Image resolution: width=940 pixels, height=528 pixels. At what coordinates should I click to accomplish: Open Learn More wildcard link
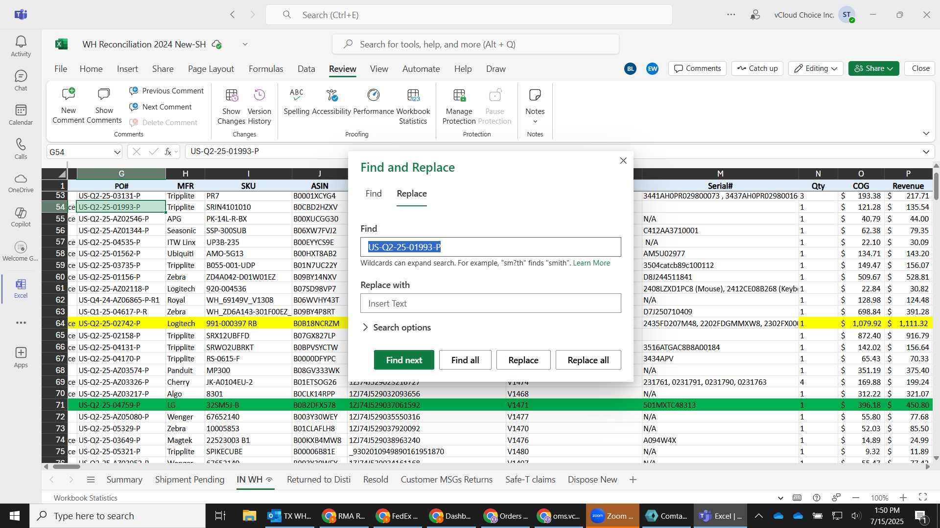click(x=591, y=263)
